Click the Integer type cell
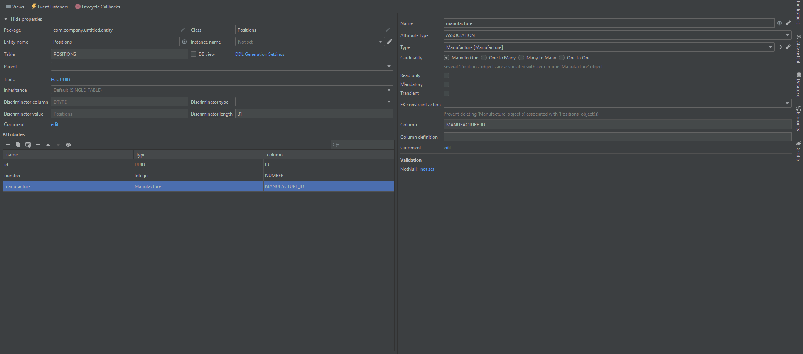 click(x=198, y=176)
